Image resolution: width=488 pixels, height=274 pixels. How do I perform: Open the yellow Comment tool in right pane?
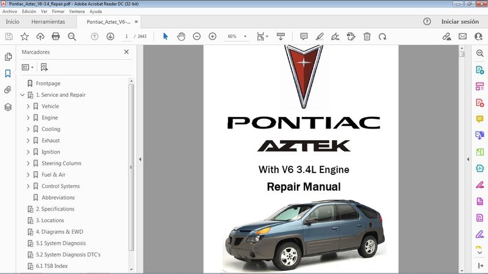coord(479,119)
